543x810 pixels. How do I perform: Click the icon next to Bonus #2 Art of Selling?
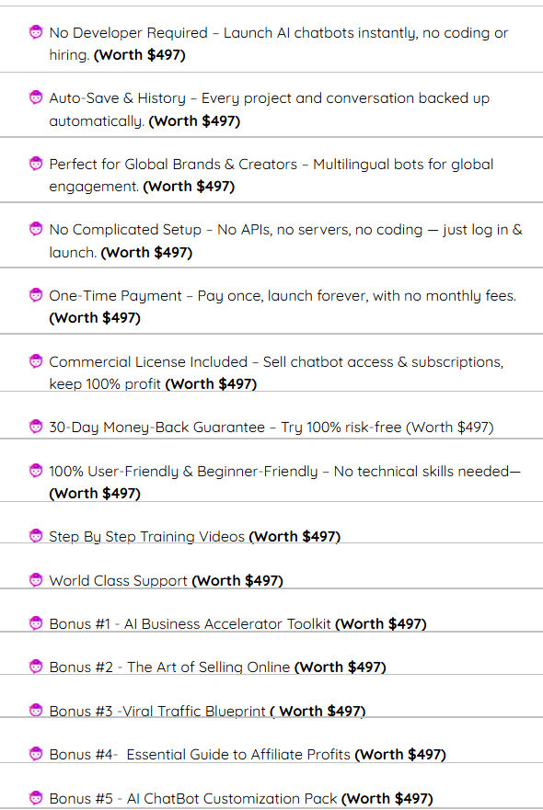coord(36,667)
